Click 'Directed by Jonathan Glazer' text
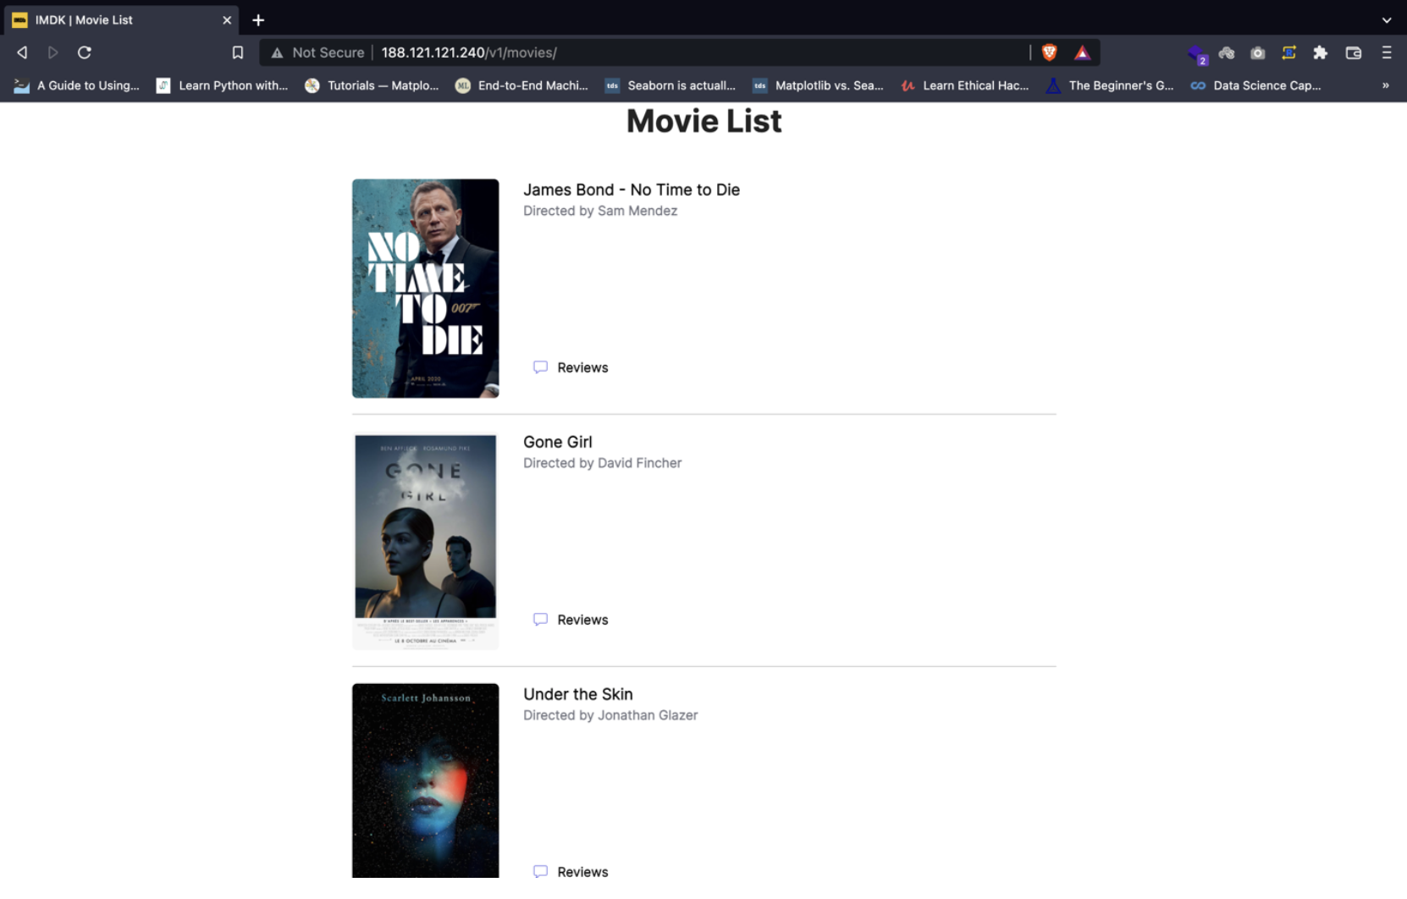This screenshot has height=899, width=1407. click(x=610, y=715)
